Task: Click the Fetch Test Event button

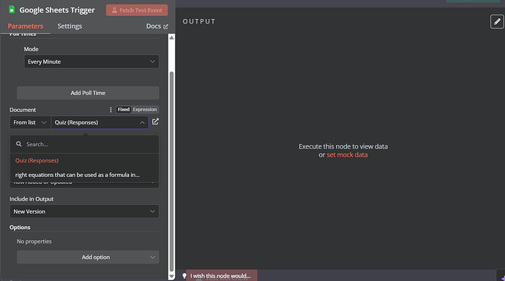Action: click(x=137, y=10)
